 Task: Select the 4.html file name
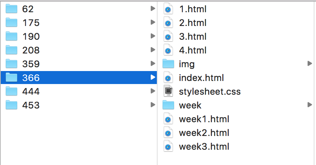(x=193, y=50)
